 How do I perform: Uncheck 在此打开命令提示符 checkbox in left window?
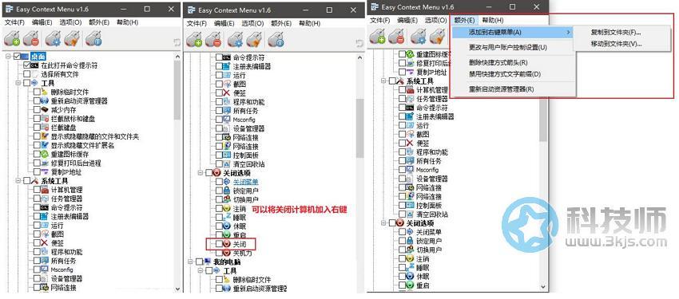tap(27, 65)
